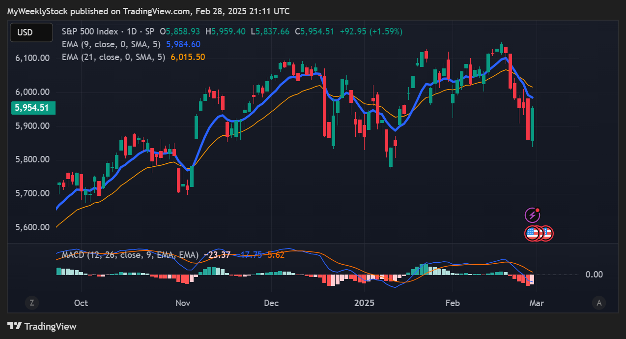
Task: Open the TradingView logo link
Action: 42,326
